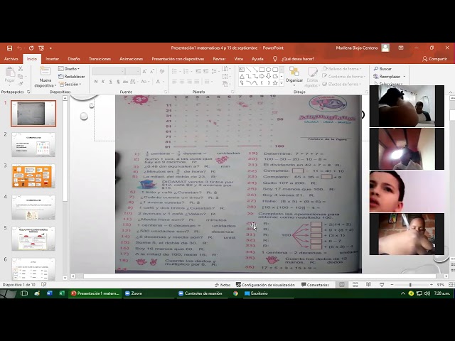The image size is (455, 341).
Task: Click the zoom in plus button
Action: (x=432, y=285)
